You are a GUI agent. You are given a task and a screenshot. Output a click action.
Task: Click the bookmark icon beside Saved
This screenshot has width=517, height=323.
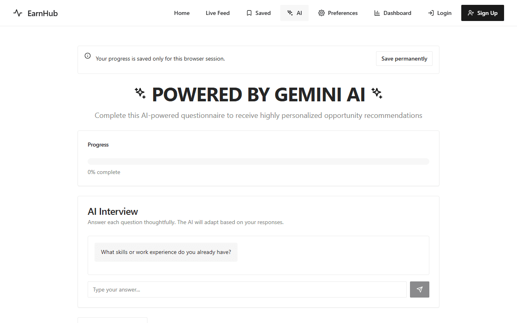click(x=249, y=13)
